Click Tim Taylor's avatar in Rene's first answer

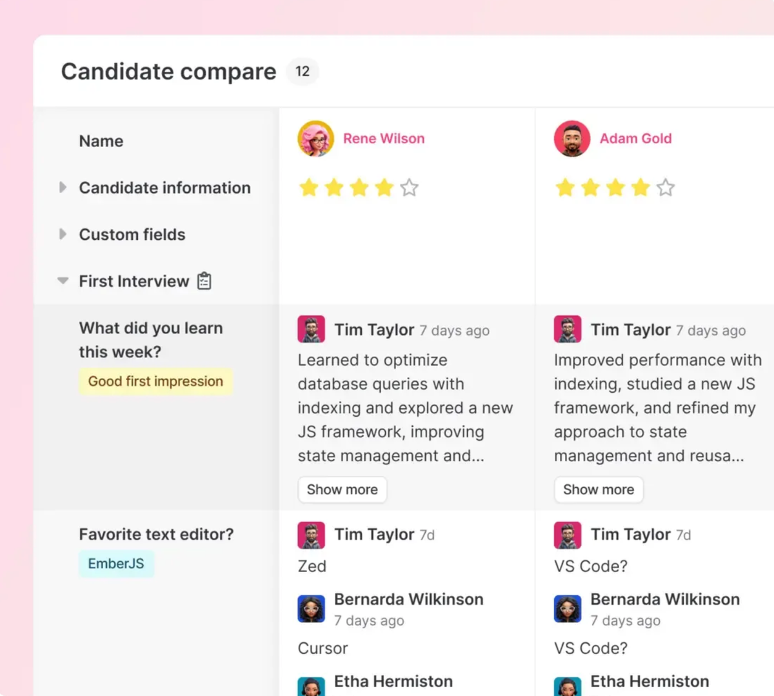click(311, 330)
